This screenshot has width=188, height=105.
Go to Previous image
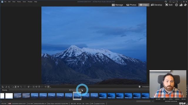(73, 90)
